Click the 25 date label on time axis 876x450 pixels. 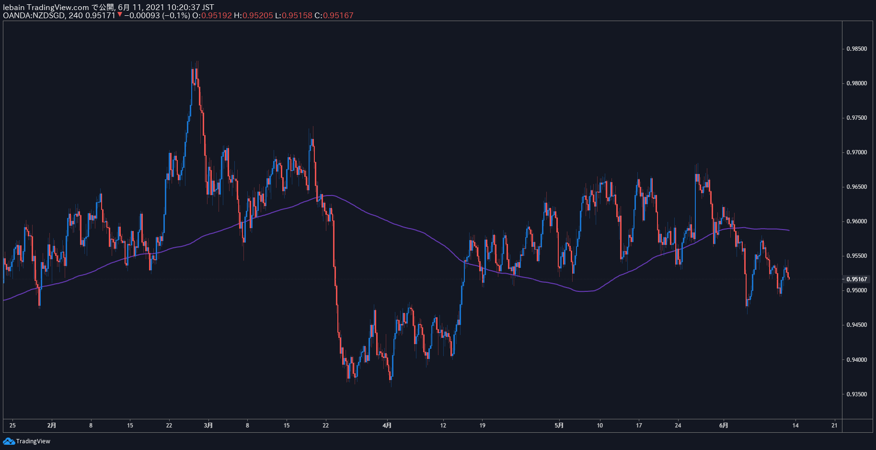coord(12,425)
